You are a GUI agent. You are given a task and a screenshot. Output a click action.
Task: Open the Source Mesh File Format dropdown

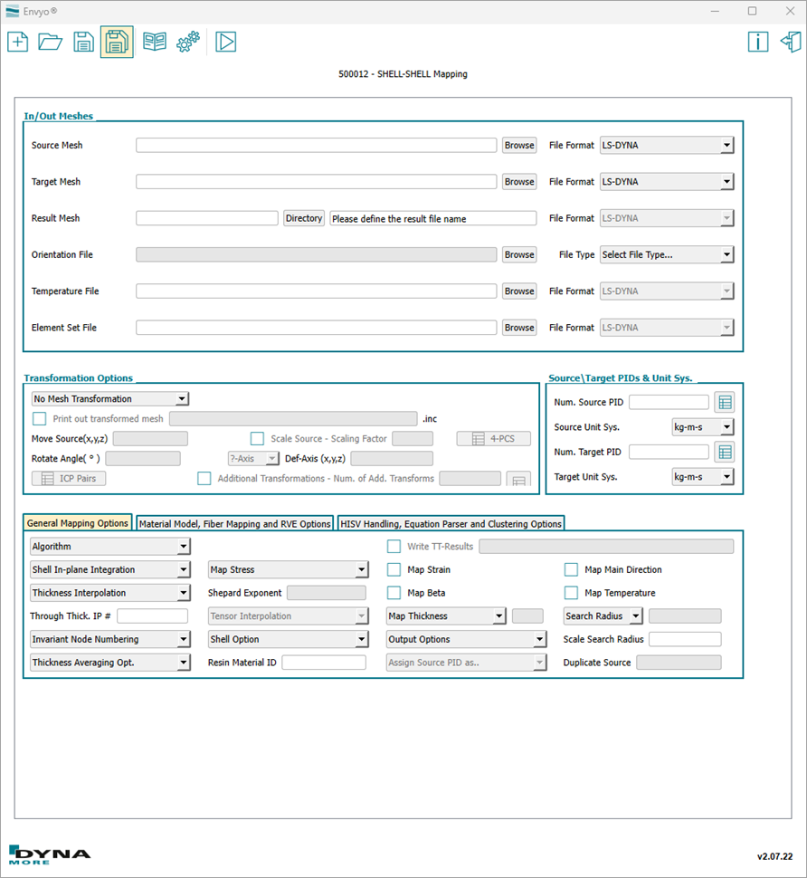(667, 146)
